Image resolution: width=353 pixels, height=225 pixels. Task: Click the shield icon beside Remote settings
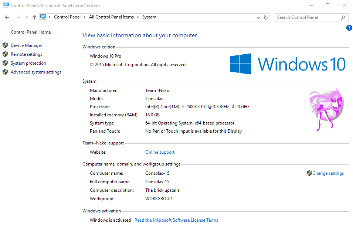pos(5,54)
